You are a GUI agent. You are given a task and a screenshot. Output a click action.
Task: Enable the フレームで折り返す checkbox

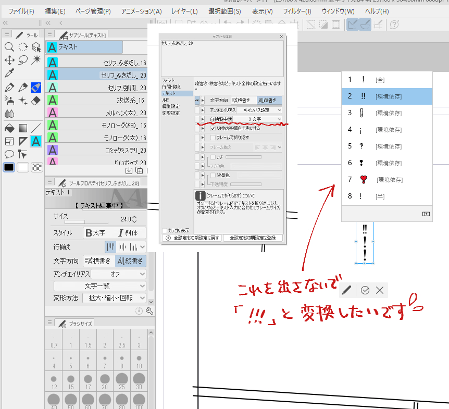tap(213, 138)
